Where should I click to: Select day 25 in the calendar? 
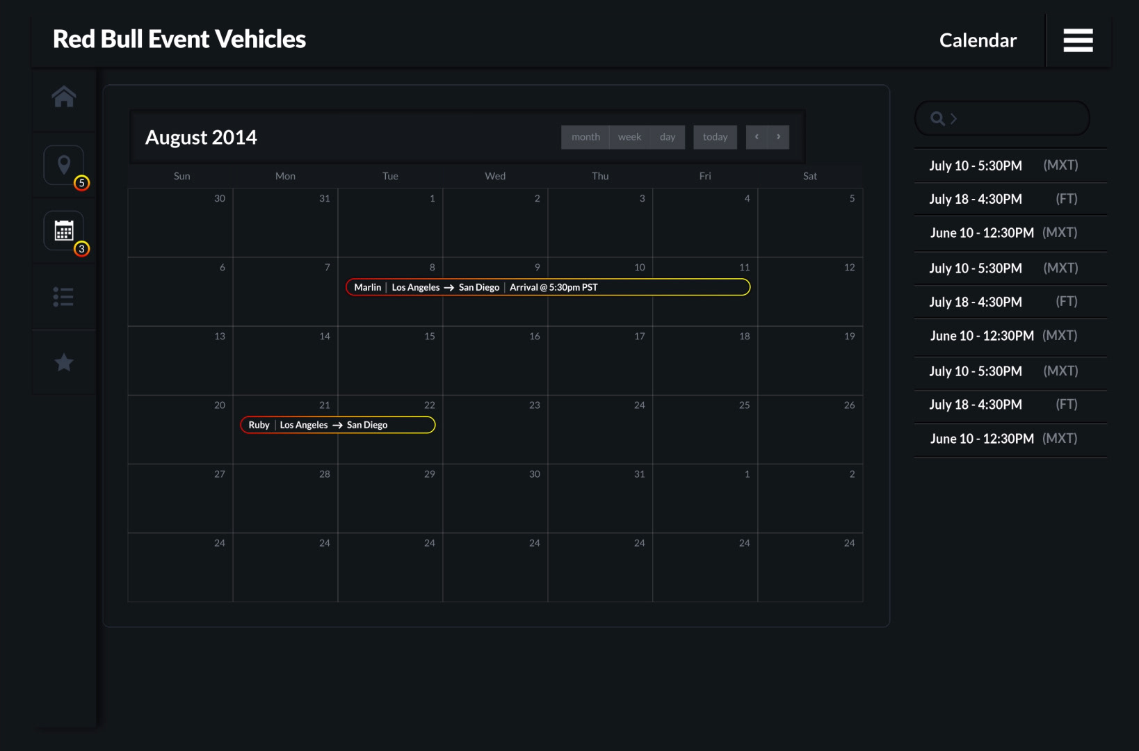(x=705, y=430)
